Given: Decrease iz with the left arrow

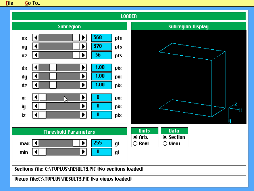Looking at the screenshot, I should point(36,115).
